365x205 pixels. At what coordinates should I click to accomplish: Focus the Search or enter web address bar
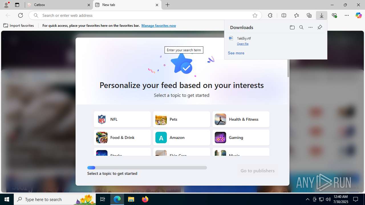145,15
